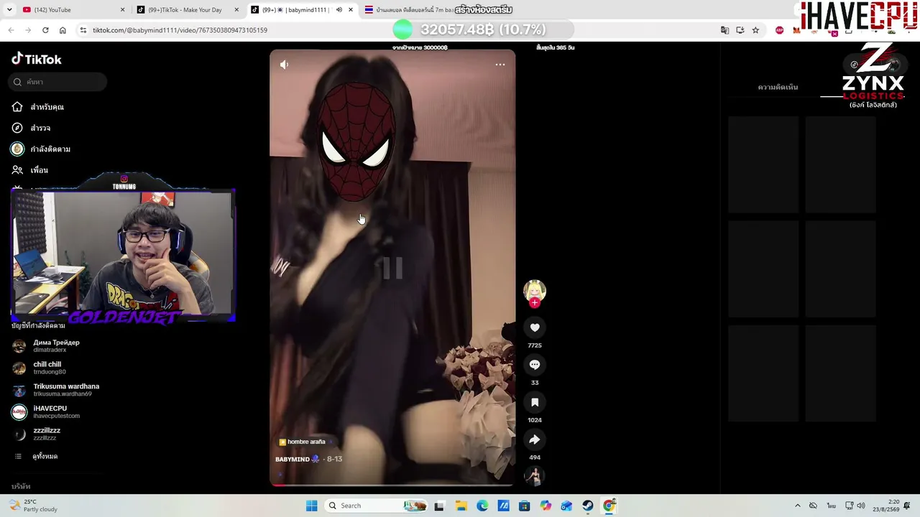This screenshot has width=920, height=517.
Task: Open the weather widget showing 25°C
Action: pos(32,506)
